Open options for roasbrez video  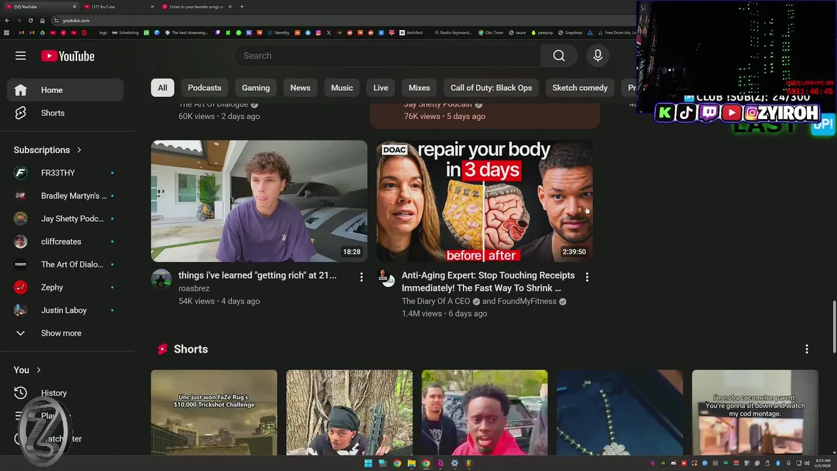(361, 277)
